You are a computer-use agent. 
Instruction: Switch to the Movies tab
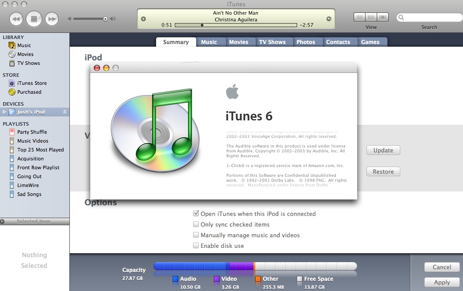(238, 42)
